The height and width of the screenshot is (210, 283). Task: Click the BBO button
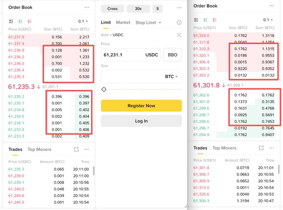[x=173, y=55]
